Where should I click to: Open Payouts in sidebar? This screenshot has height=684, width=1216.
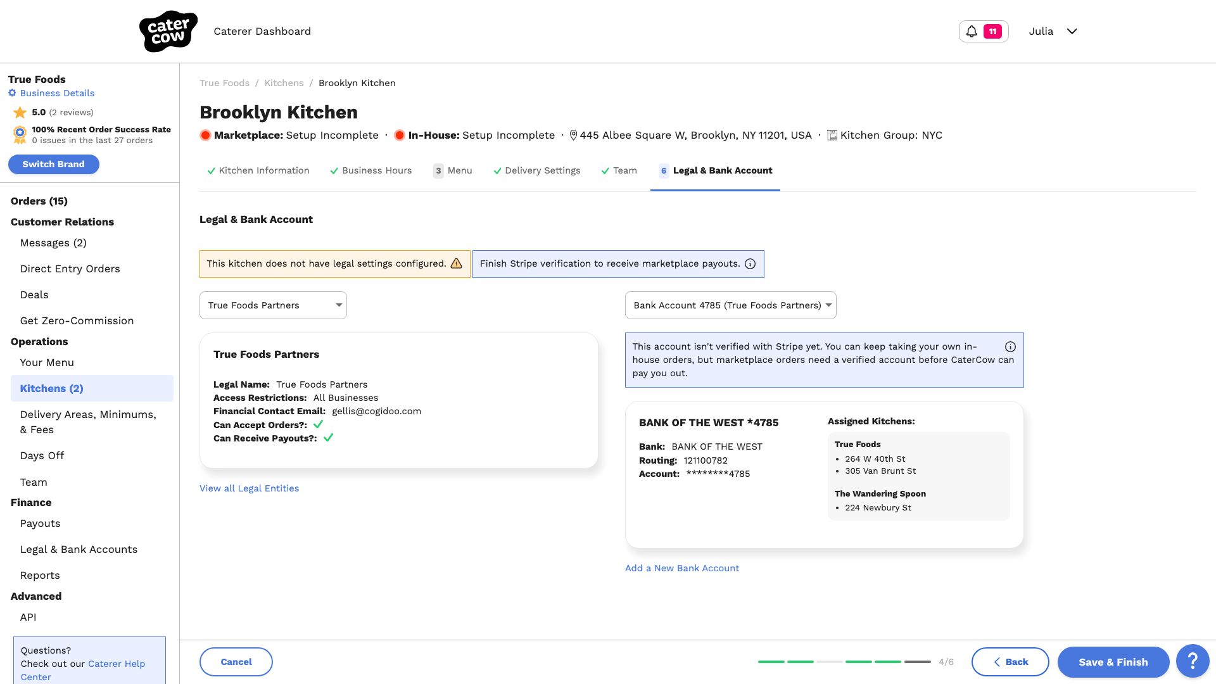click(40, 523)
